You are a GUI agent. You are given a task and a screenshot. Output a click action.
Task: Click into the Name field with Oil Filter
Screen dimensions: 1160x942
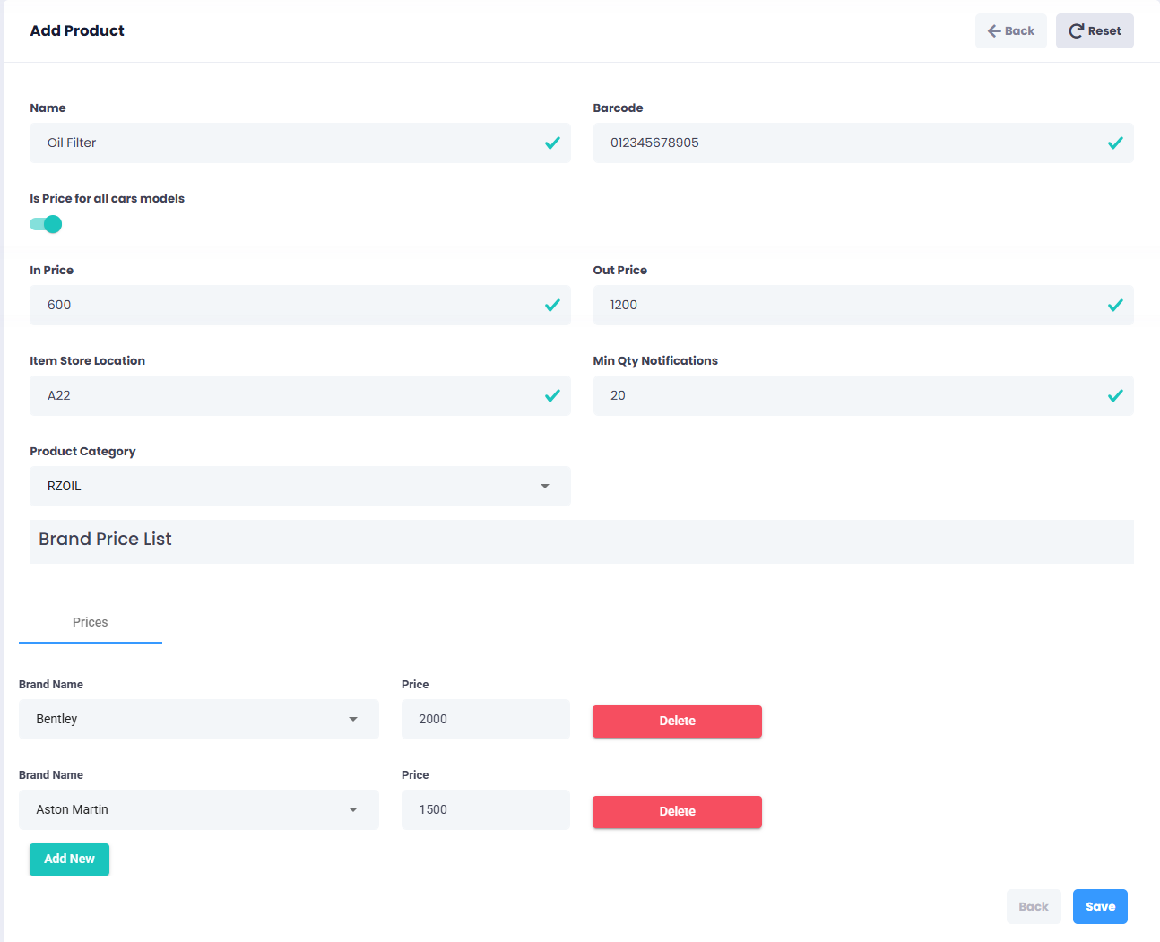tap(287, 143)
